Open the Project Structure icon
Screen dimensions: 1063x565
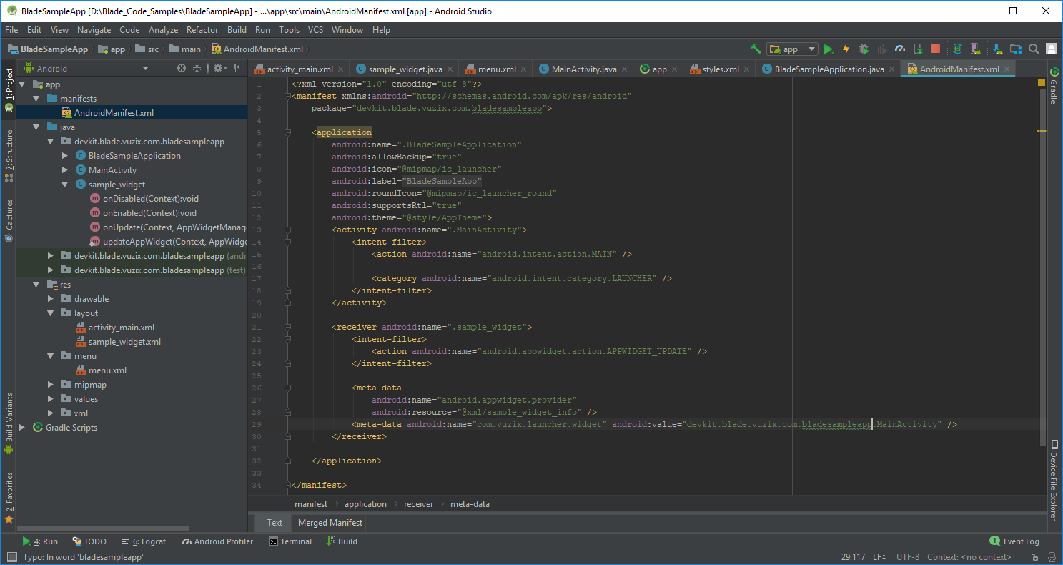1016,49
